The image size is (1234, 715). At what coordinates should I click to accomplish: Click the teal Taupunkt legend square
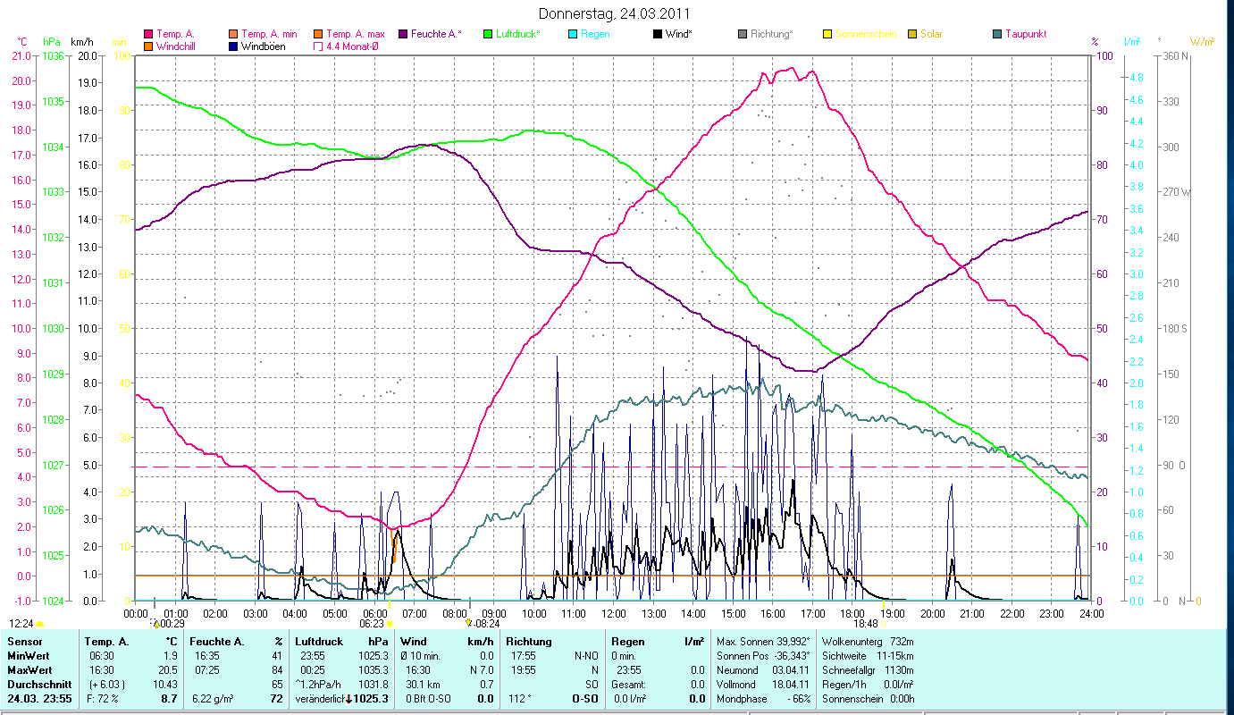pos(997,34)
